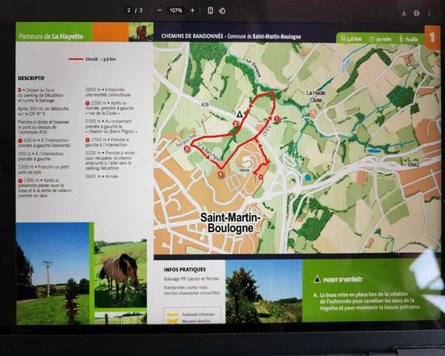Select the red D departure marker on map
This screenshot has width=445, height=356.
click(x=260, y=176)
